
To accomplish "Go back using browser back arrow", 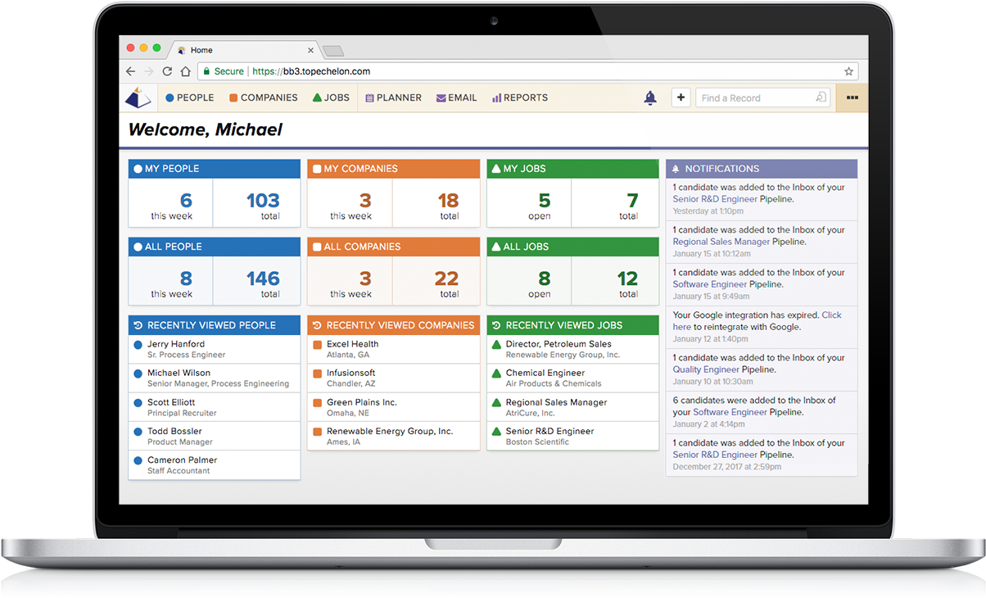I will coord(130,71).
